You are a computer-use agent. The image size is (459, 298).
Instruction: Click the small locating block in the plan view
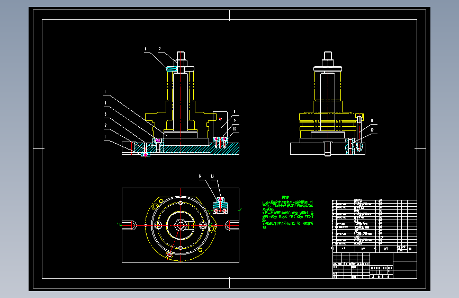tap(220, 206)
